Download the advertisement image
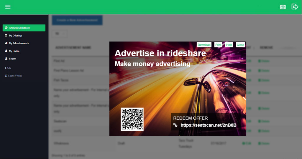Viewport: 302px width, 159px height. coord(204,45)
